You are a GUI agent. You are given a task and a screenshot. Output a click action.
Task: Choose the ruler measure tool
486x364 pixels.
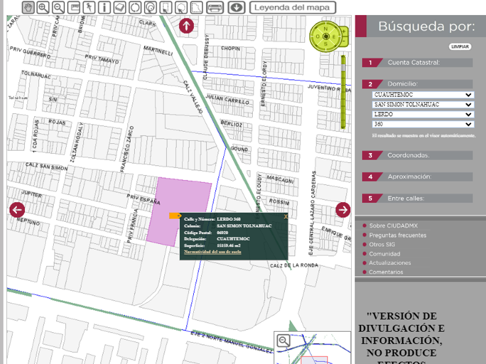(73, 8)
